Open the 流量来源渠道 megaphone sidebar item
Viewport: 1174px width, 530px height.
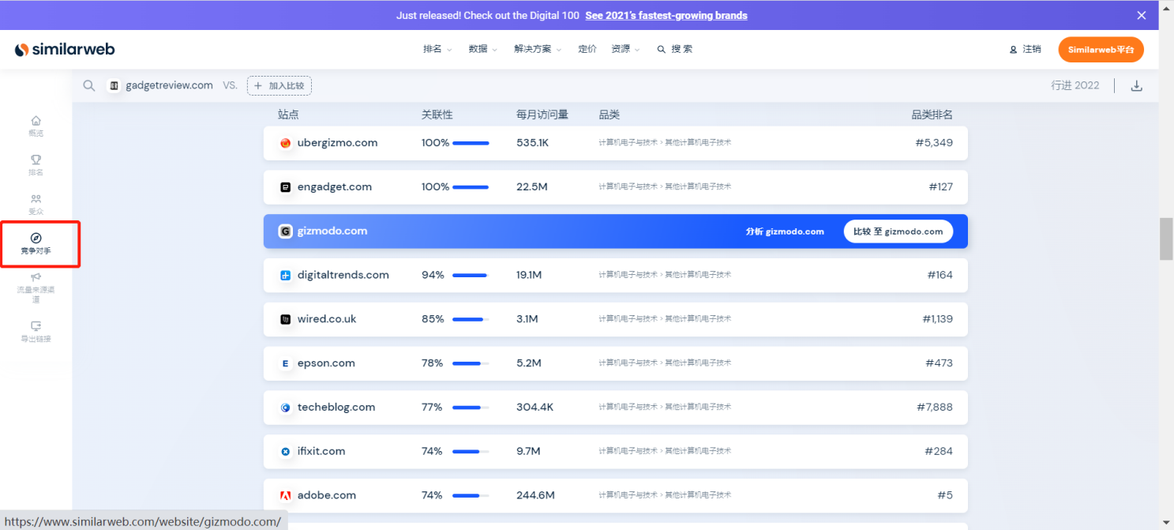coord(36,288)
